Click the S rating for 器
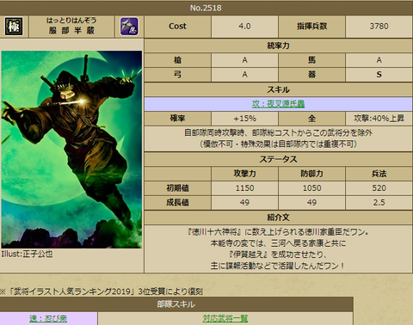 [379, 75]
